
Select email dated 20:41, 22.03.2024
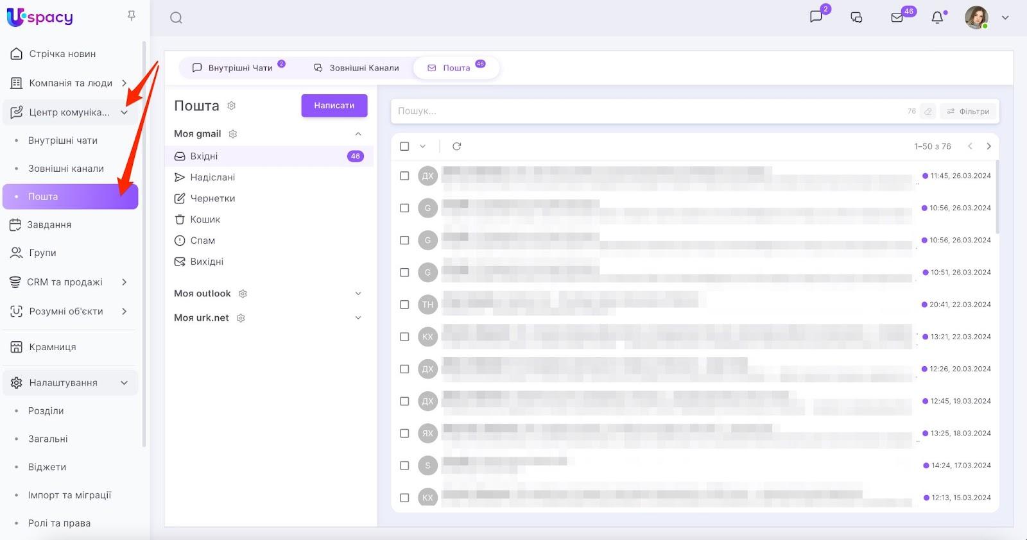404,305
